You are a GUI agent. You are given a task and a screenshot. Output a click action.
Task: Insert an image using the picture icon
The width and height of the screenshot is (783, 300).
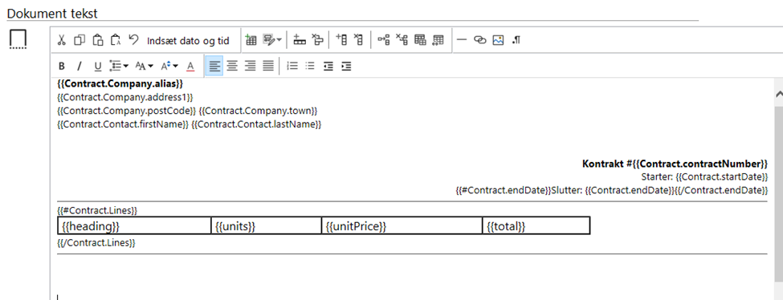click(x=498, y=40)
